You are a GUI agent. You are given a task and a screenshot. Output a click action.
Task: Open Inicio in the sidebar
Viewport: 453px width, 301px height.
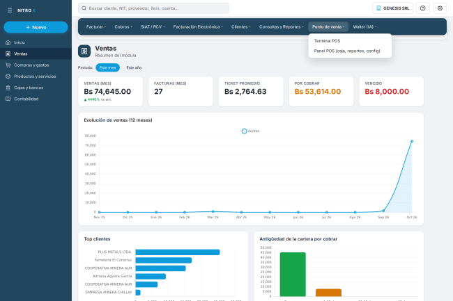tap(36, 42)
